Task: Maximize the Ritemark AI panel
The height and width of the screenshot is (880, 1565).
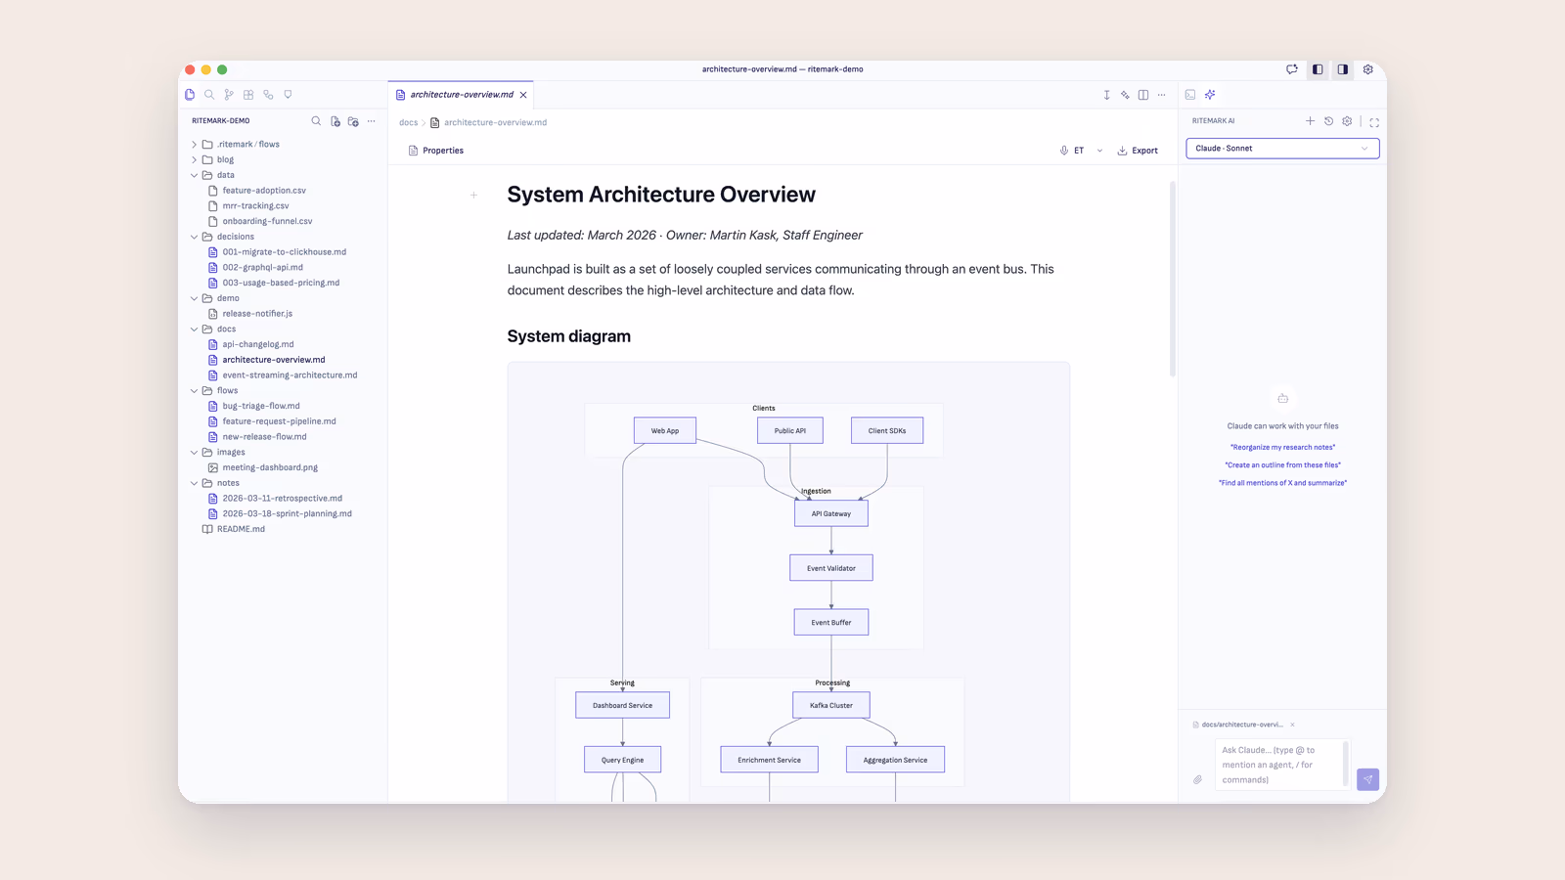Action: point(1374,122)
